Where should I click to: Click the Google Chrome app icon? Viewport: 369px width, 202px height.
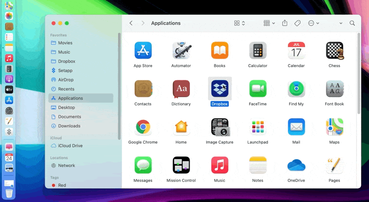143,127
